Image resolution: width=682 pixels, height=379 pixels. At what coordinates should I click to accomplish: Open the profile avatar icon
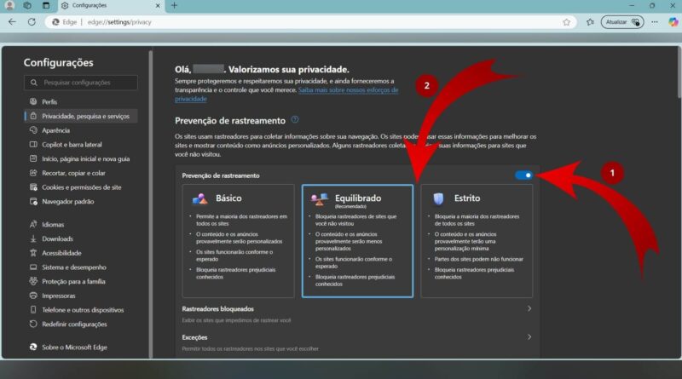point(9,5)
